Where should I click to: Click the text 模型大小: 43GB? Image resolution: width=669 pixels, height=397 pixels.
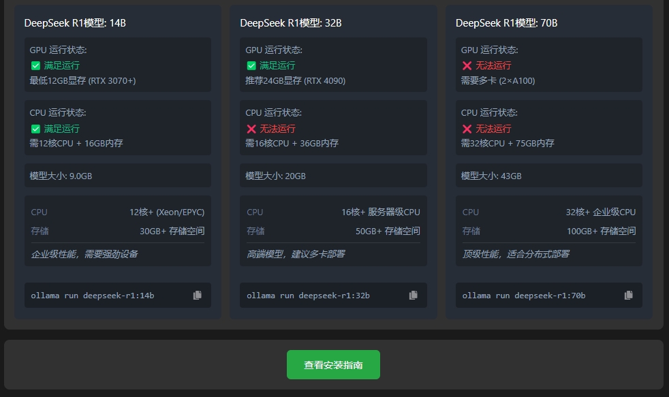click(491, 176)
